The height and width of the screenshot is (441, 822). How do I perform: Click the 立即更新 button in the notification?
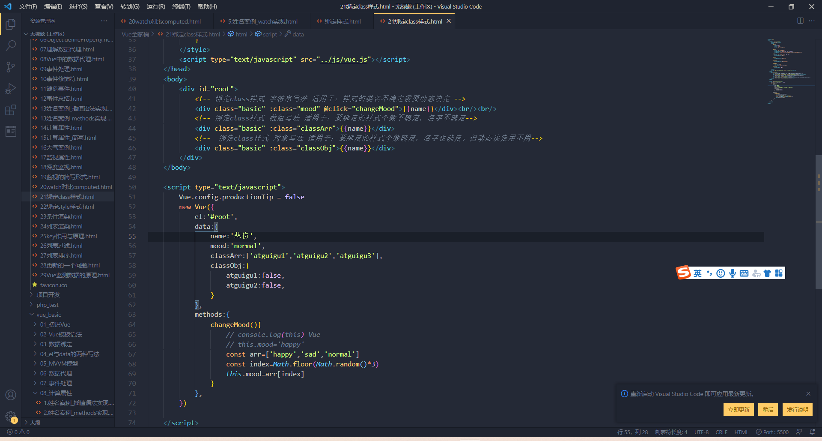point(738,409)
